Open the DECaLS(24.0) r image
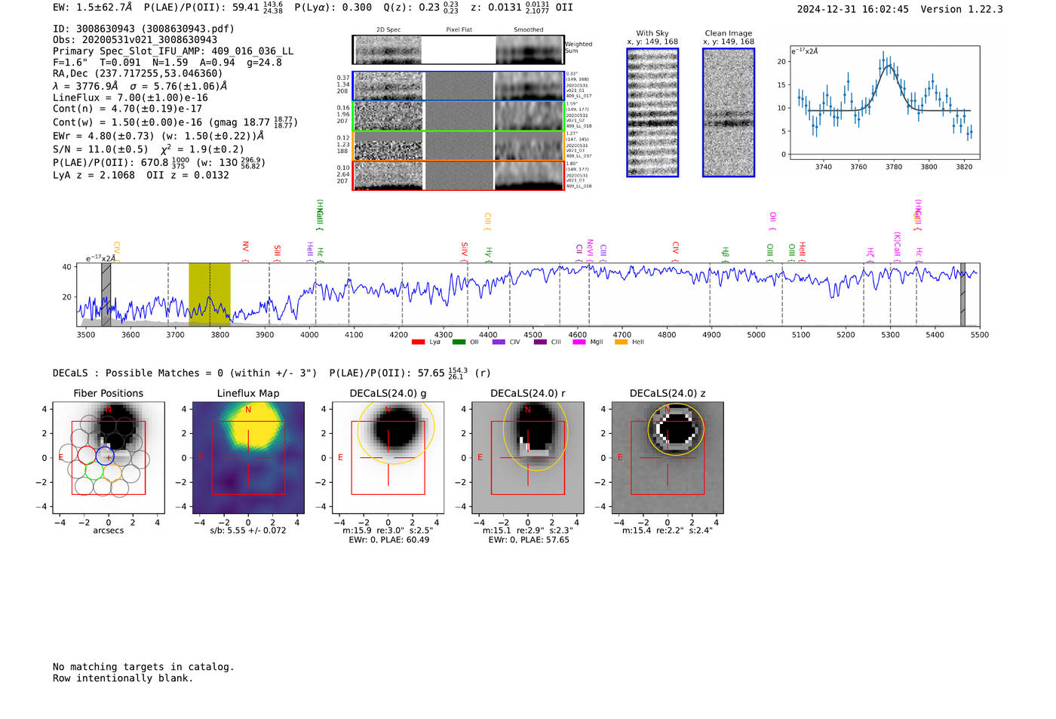1056x719 pixels. [x=528, y=457]
